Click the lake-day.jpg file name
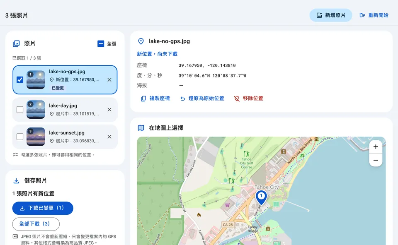The width and height of the screenshot is (398, 245). [63, 106]
